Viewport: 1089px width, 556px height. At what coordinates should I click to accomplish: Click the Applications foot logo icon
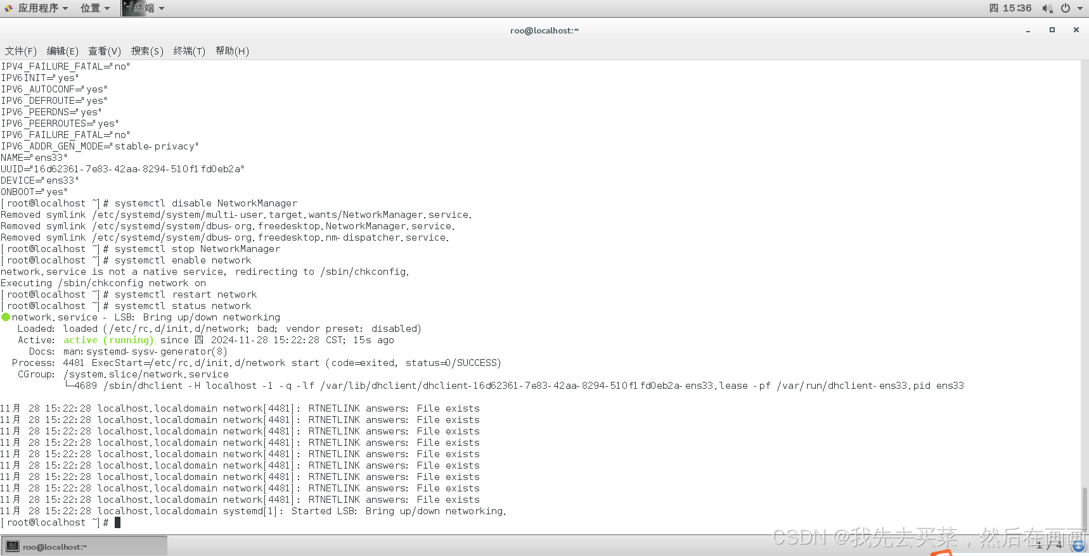point(8,8)
